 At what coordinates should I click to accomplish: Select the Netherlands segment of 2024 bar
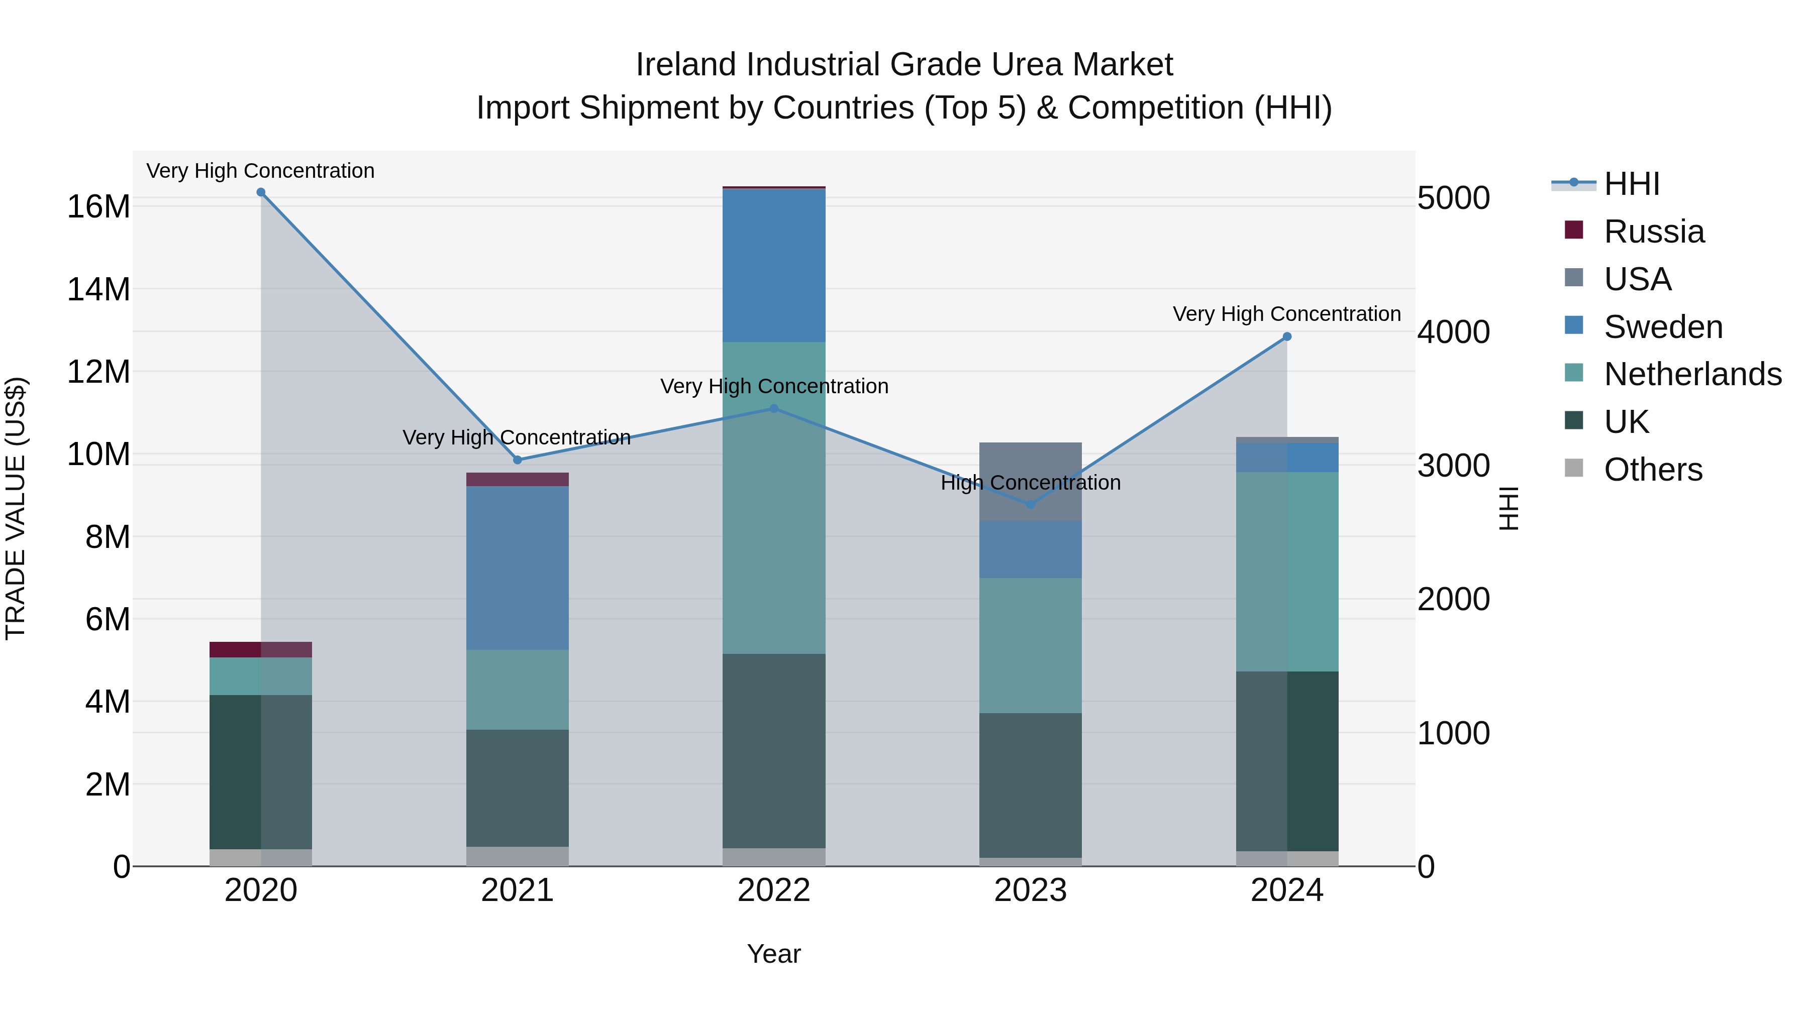point(1287,572)
